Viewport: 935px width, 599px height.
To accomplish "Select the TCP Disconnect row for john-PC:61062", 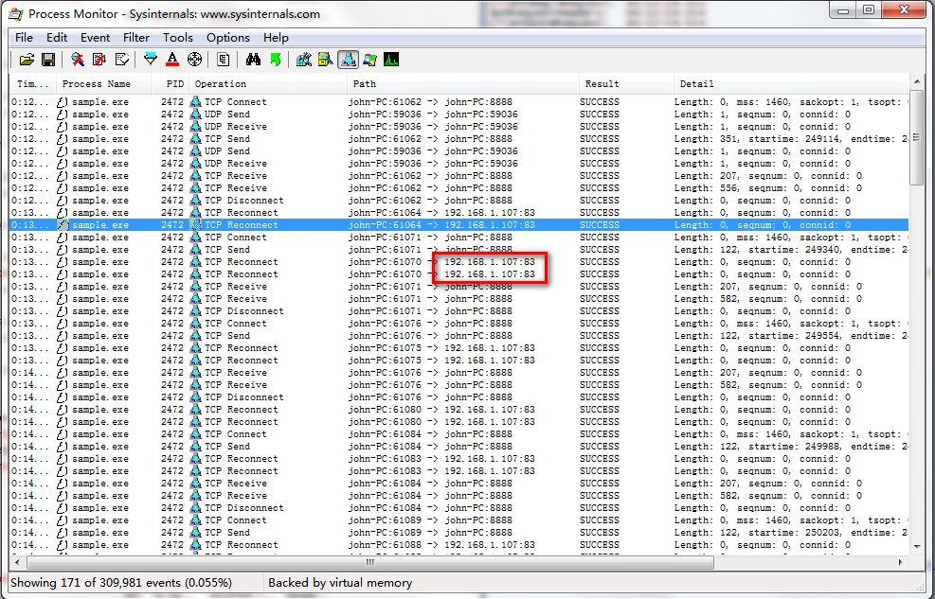I will [459, 200].
